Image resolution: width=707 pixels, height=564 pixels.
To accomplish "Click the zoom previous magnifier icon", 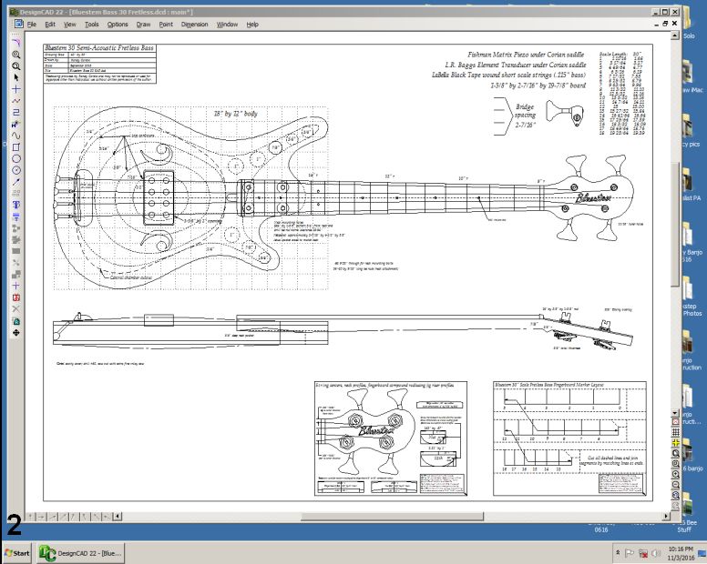I will tap(675, 495).
